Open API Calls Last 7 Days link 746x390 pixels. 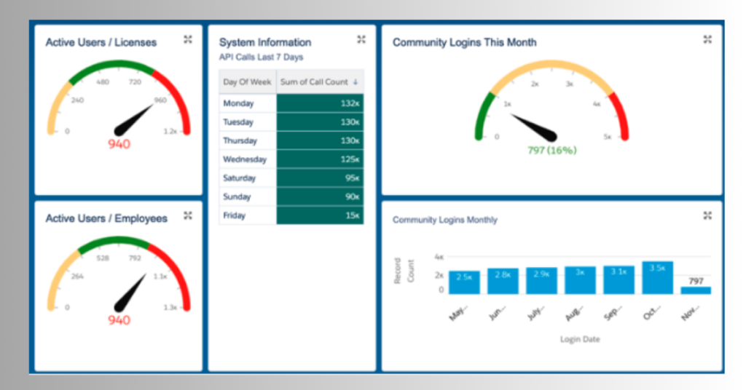tap(261, 57)
